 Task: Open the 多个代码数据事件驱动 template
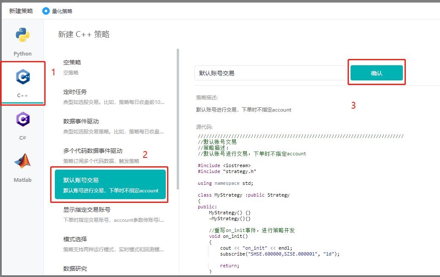tap(110, 155)
